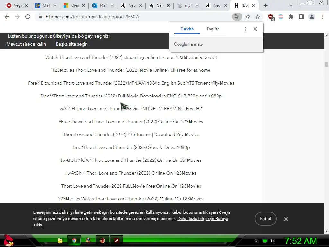Click the line containing 'MP4/AVI 1080p English Sub'
The height and width of the screenshot is (247, 329).
[x=131, y=83]
